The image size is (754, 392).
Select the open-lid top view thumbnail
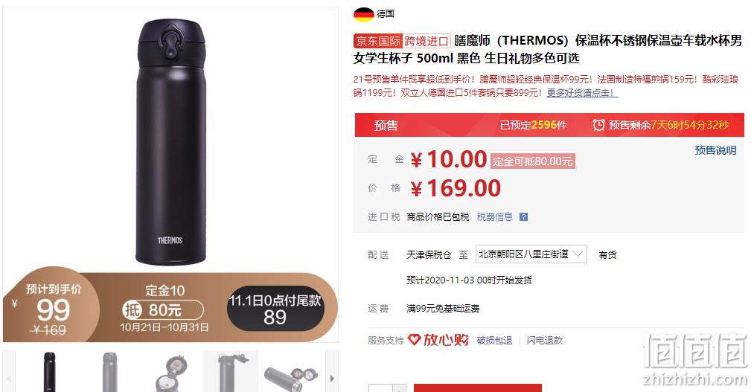click(170, 373)
